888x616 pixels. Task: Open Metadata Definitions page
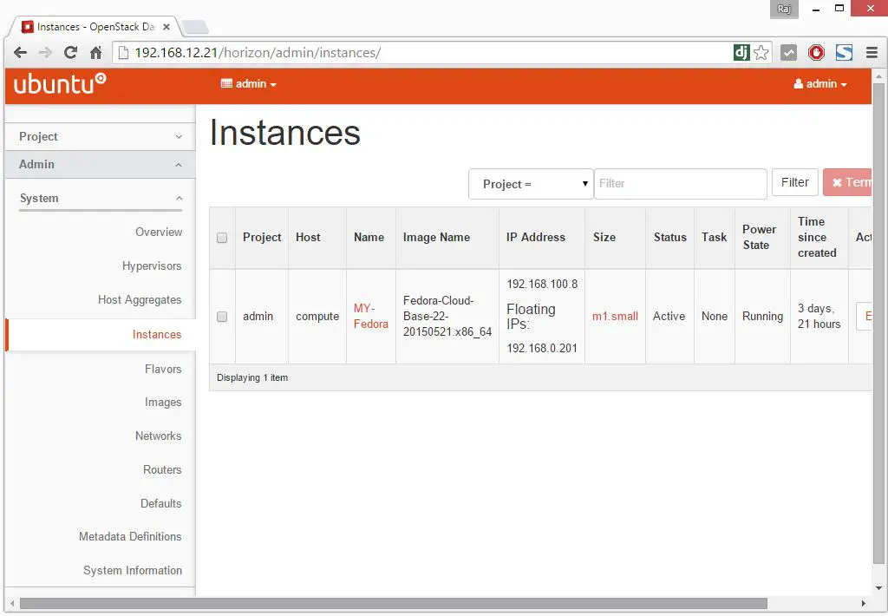click(x=130, y=536)
